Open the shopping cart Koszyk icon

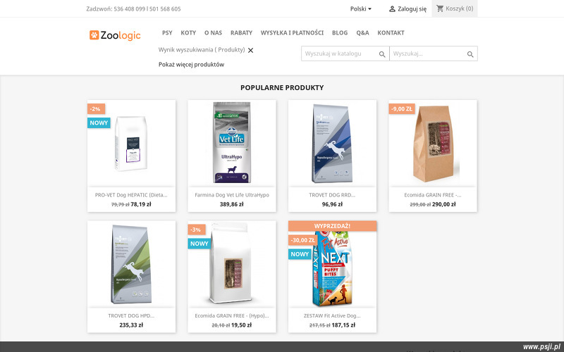coord(439,8)
